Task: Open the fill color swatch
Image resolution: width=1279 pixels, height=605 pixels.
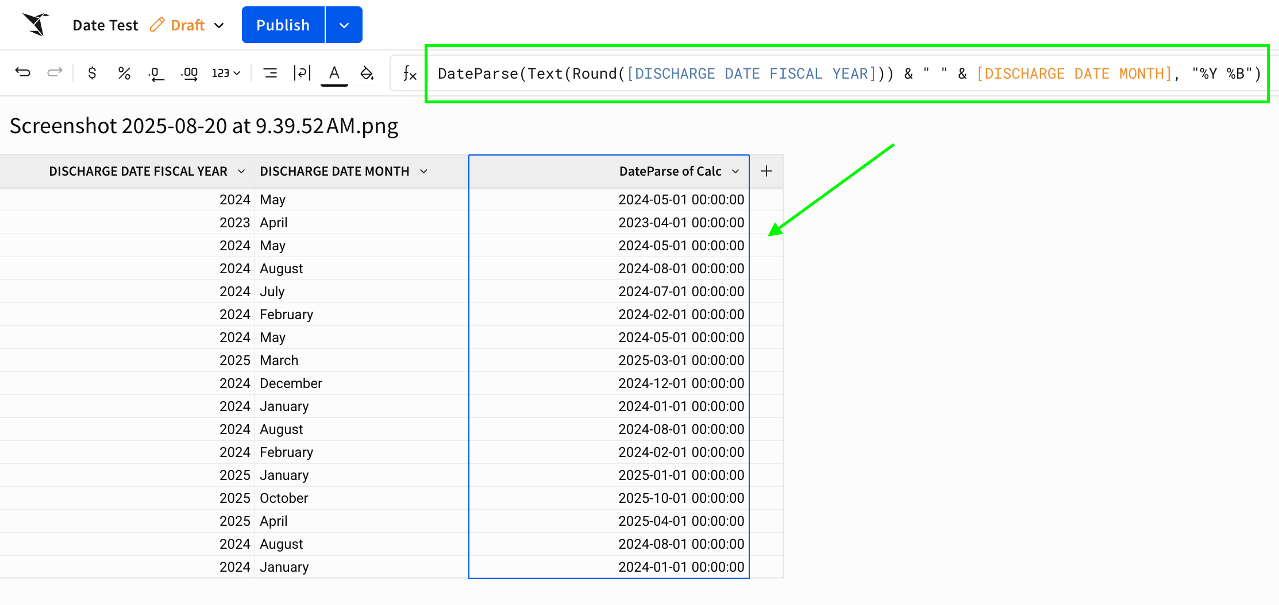Action: (x=367, y=73)
